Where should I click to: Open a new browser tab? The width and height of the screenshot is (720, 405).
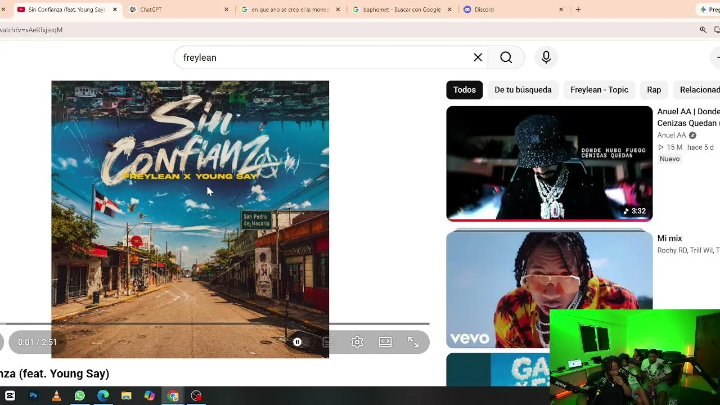coord(578,10)
